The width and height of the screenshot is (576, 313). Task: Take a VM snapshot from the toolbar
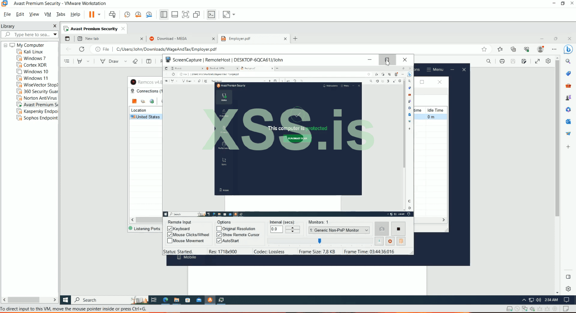tap(127, 15)
